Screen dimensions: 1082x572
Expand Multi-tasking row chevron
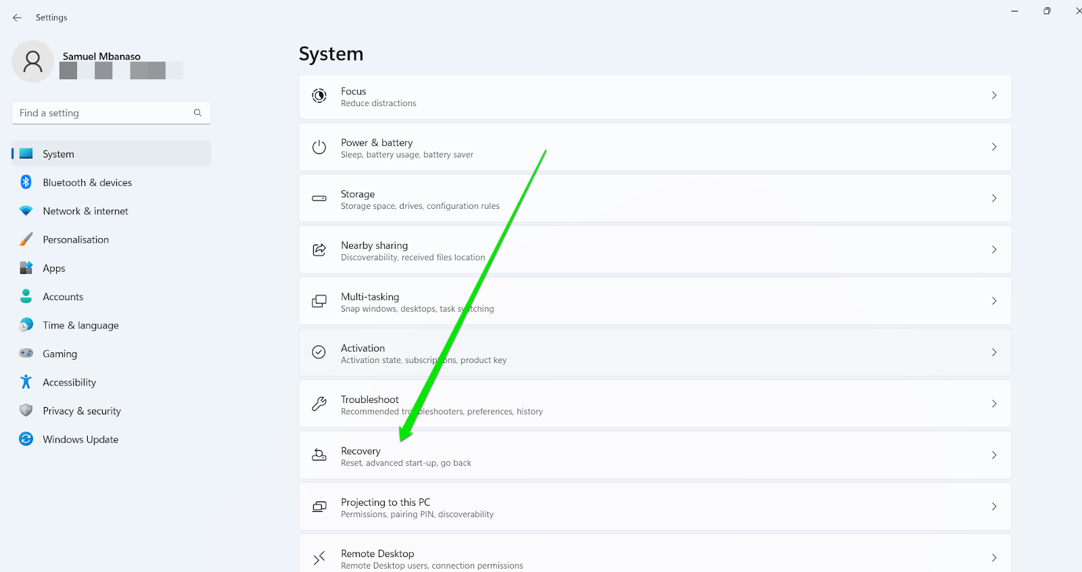[x=994, y=301]
